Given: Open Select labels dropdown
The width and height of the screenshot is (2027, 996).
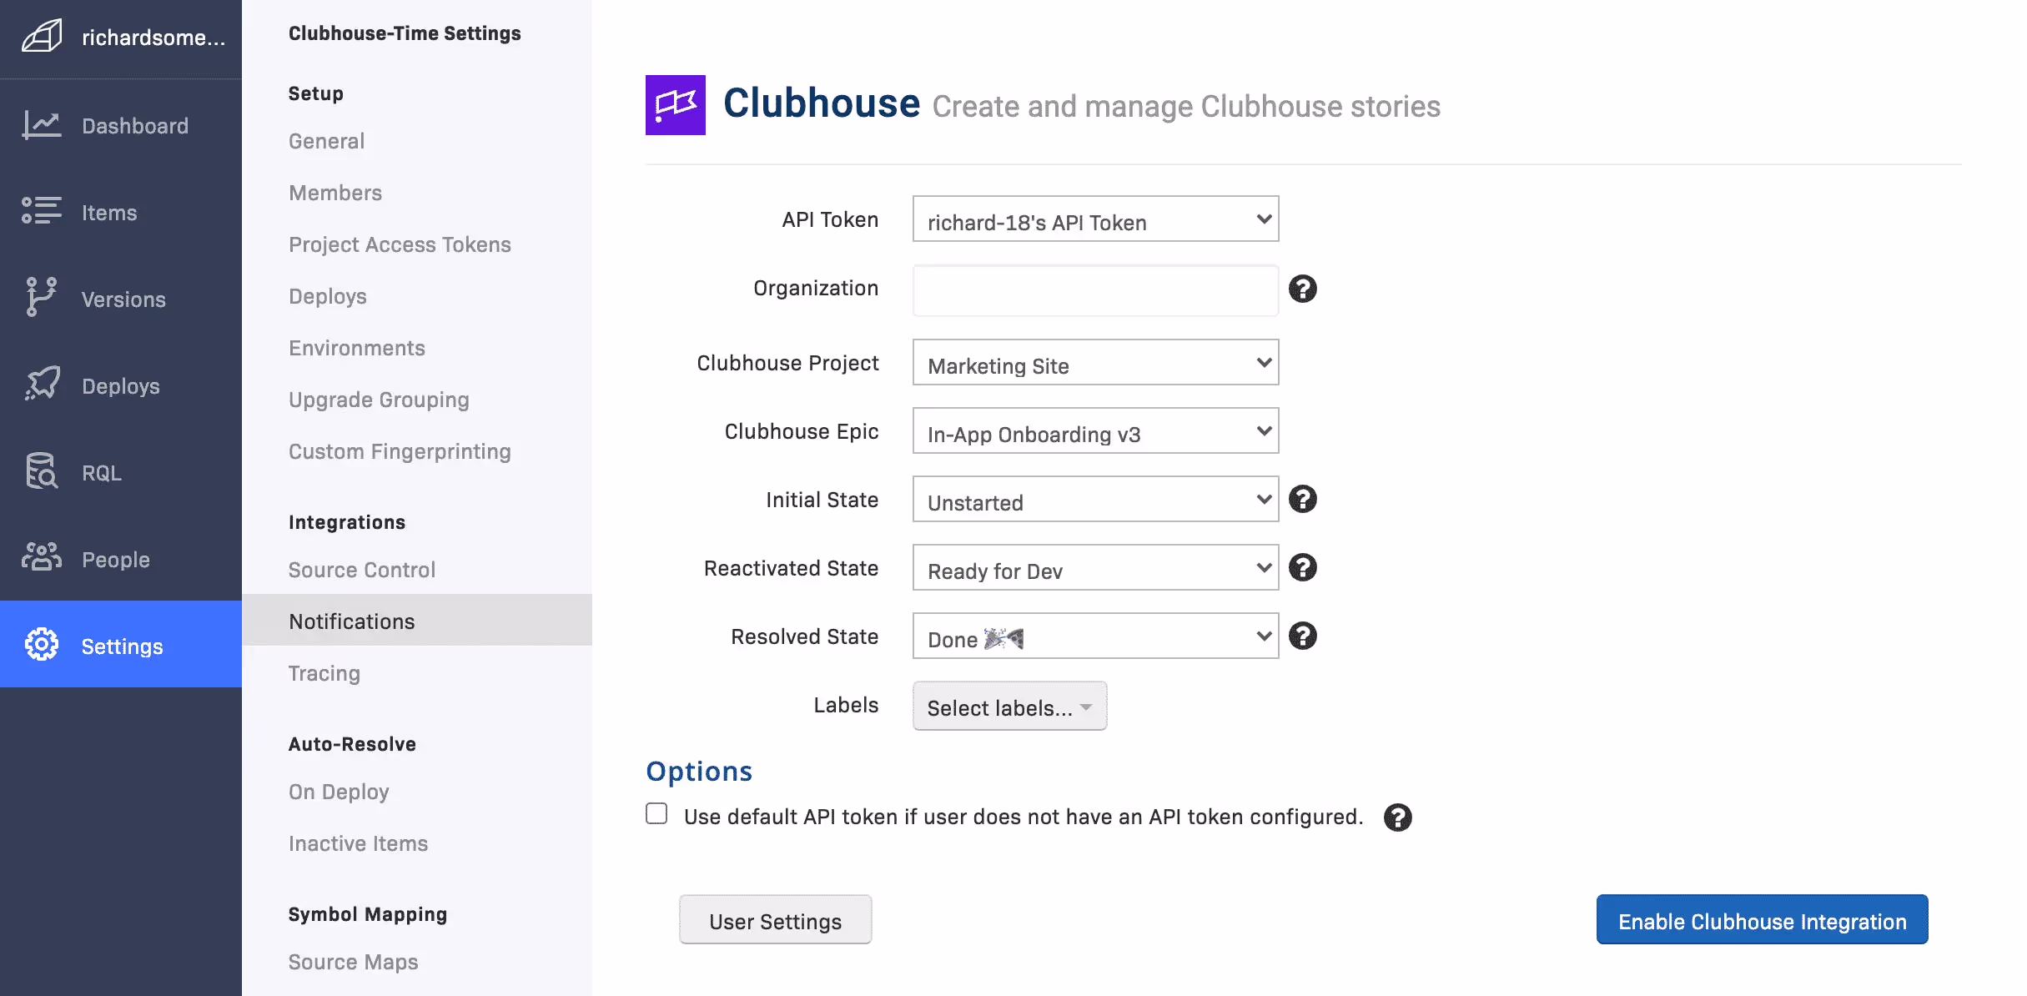Looking at the screenshot, I should pyautogui.click(x=1009, y=707).
